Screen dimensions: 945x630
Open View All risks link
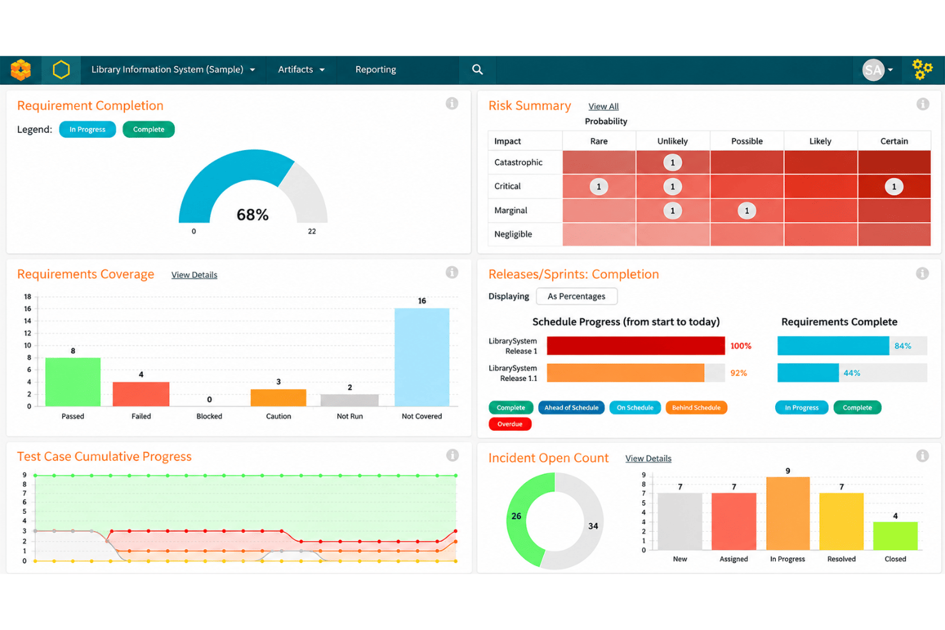603,107
